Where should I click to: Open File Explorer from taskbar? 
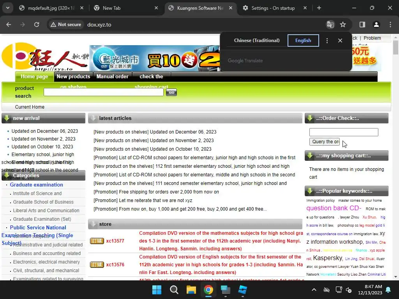pos(191,290)
